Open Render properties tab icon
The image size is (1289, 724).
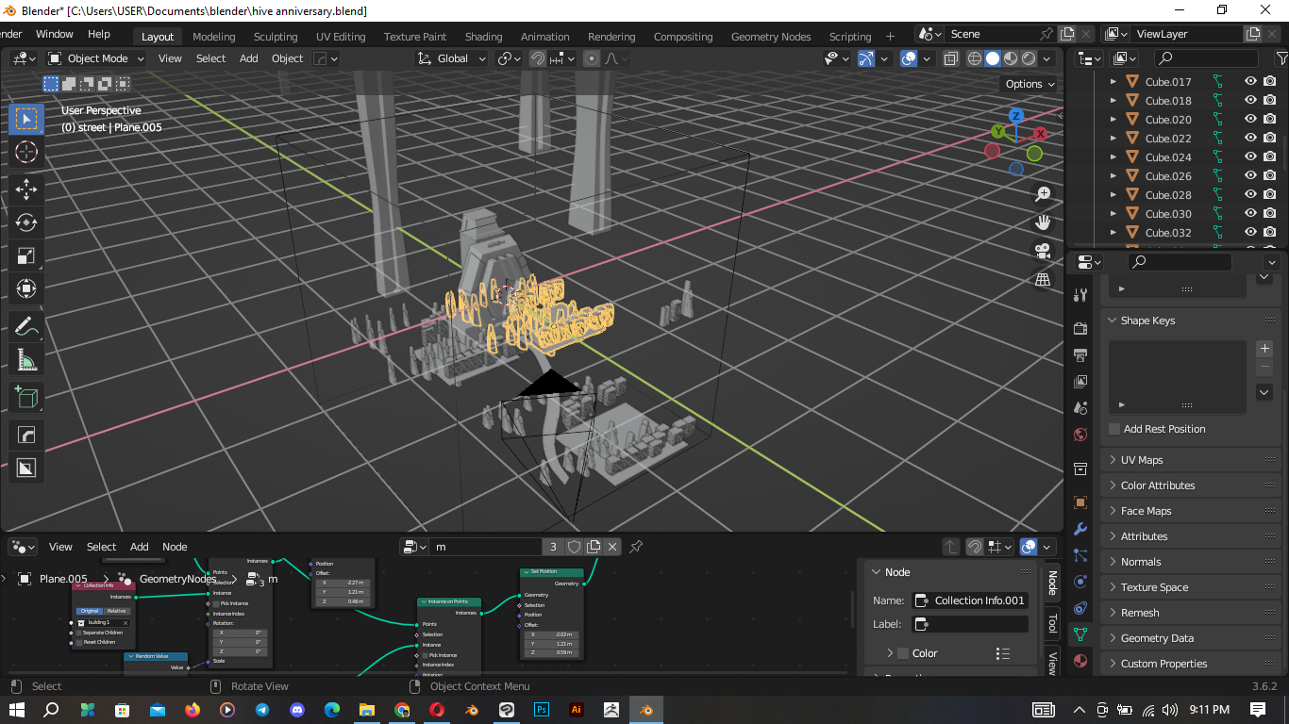click(1081, 328)
